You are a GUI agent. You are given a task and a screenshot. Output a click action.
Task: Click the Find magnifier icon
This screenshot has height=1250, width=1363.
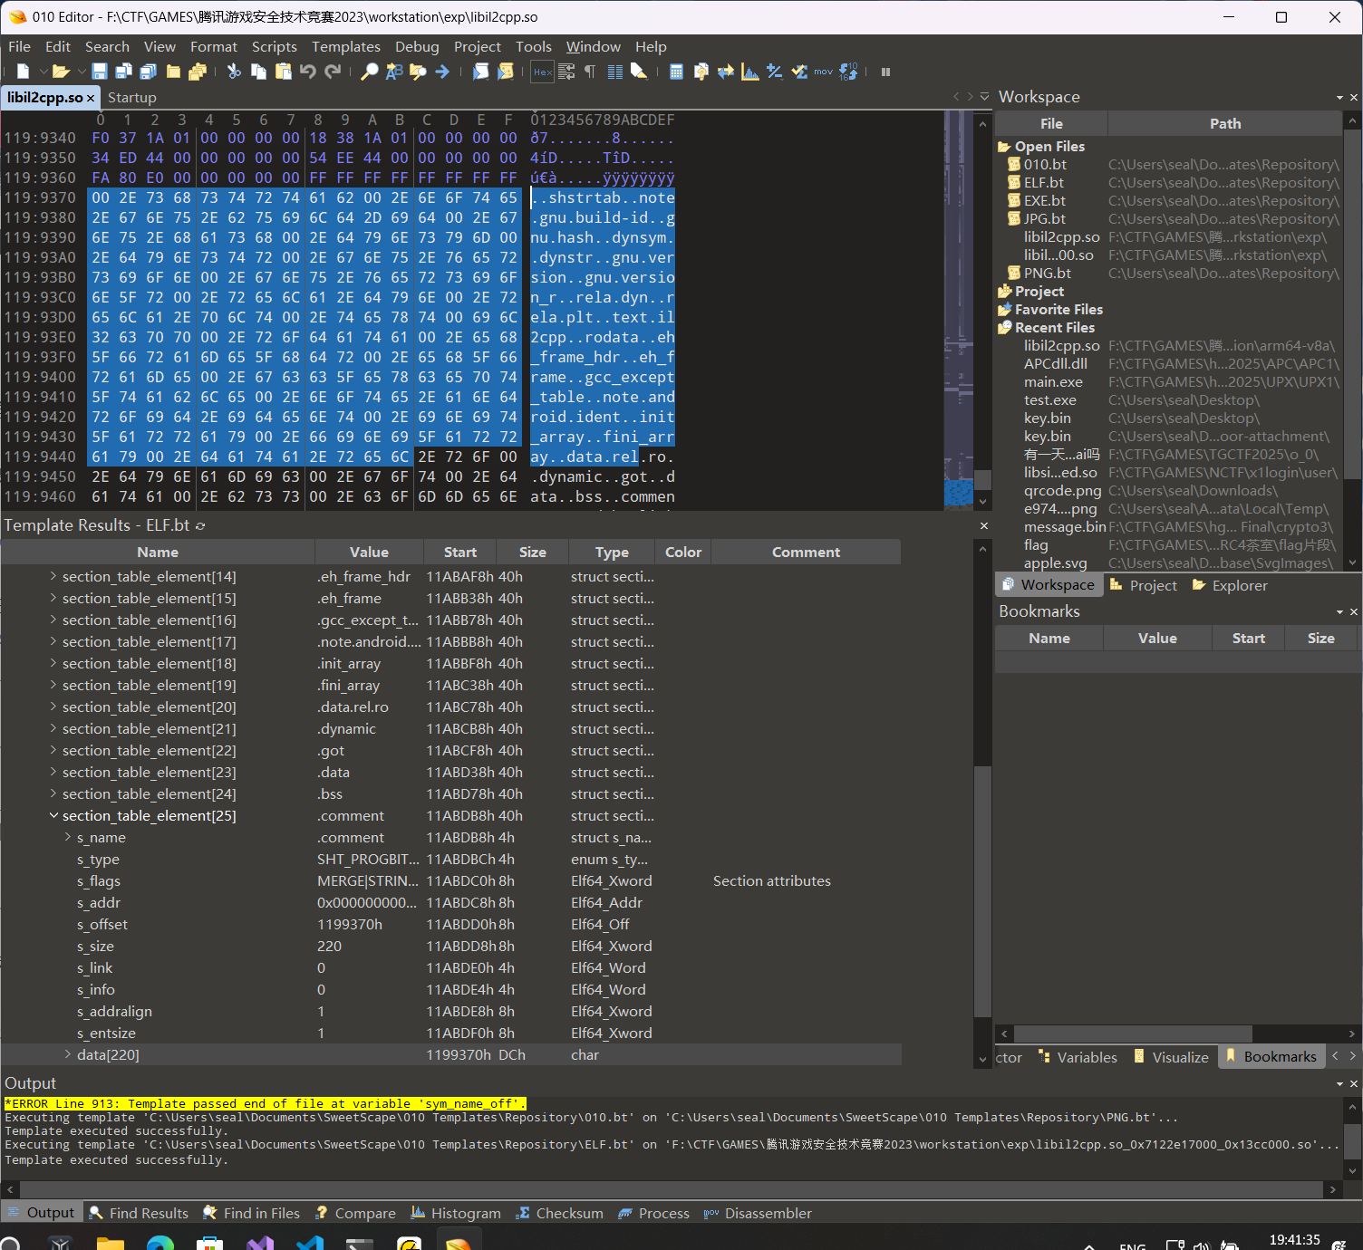coord(369,72)
